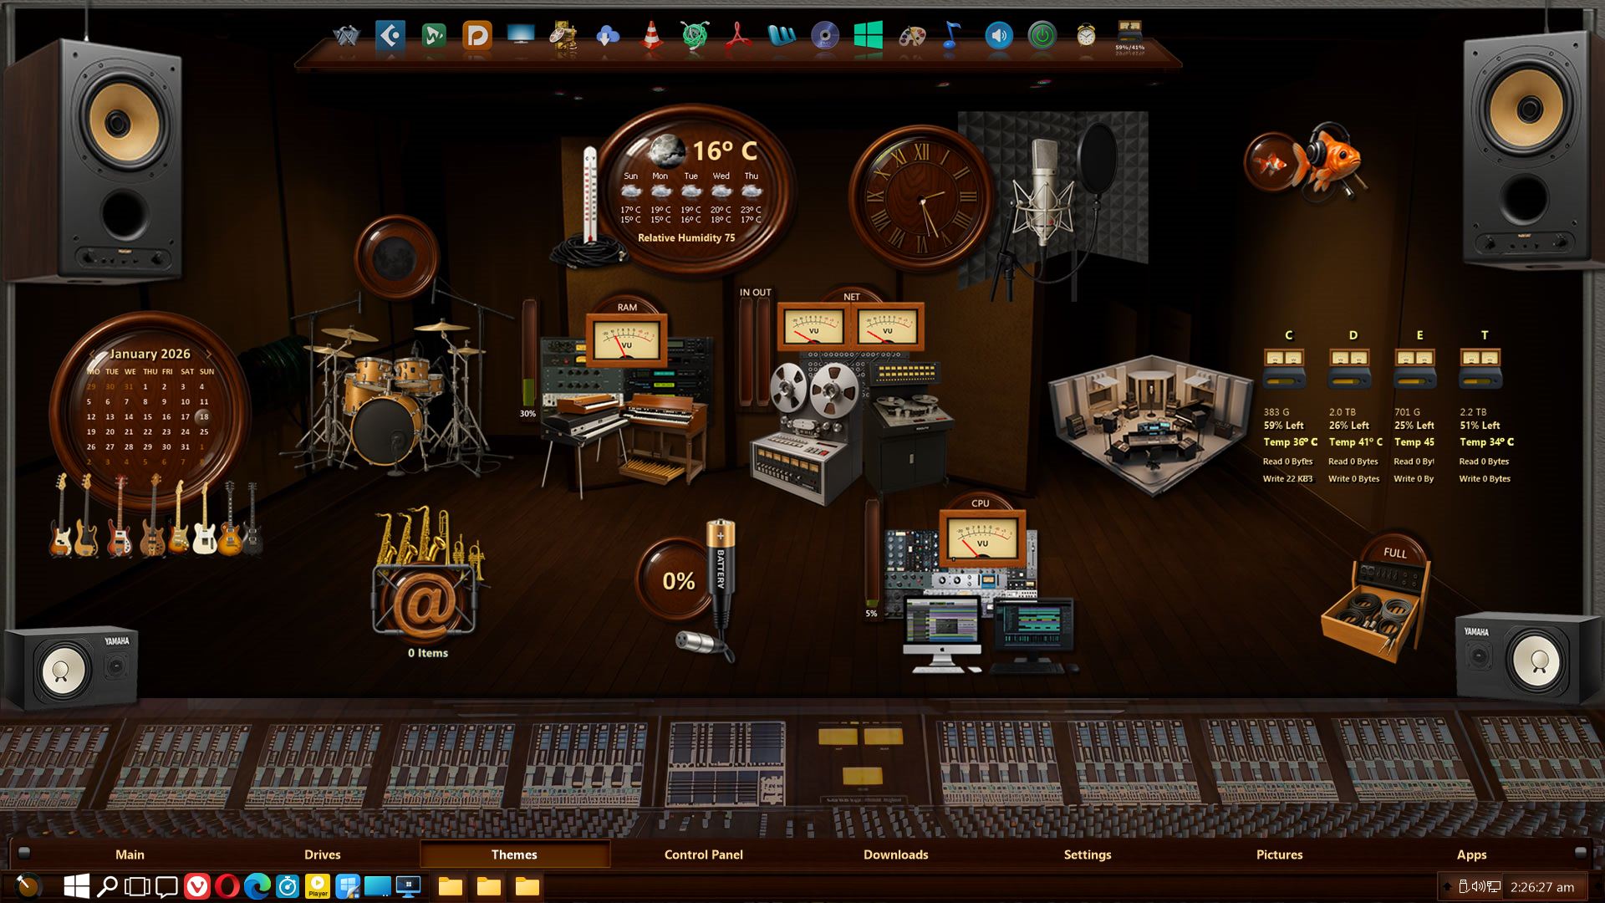The height and width of the screenshot is (903, 1605).
Task: Open Vivaldi browser on the taskbar
Action: (x=196, y=886)
